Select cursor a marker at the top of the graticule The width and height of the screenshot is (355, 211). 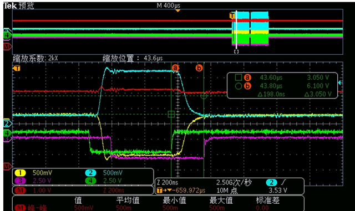point(175,68)
